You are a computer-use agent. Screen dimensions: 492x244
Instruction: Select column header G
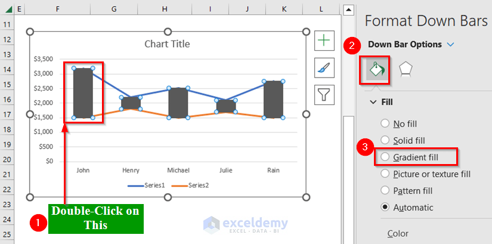point(114,9)
